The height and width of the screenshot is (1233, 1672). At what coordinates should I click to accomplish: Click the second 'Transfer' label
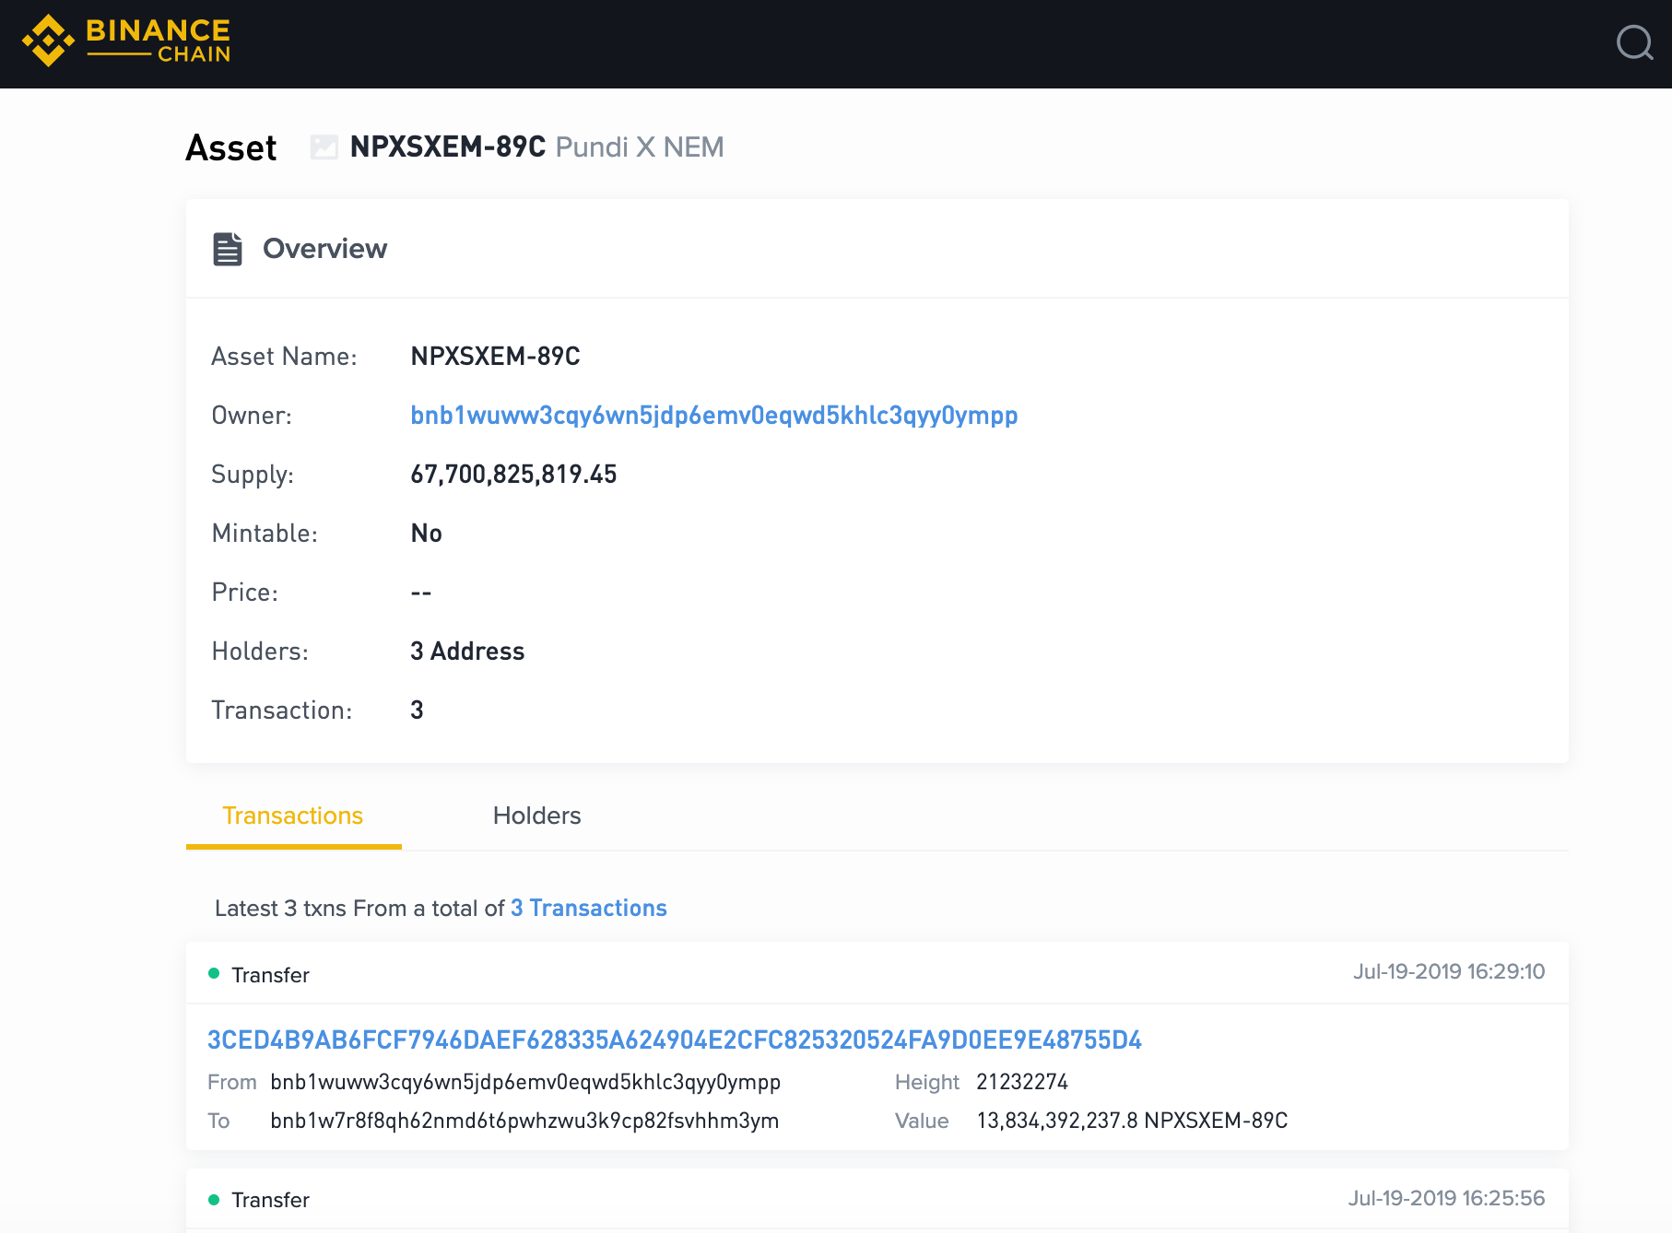(270, 1200)
